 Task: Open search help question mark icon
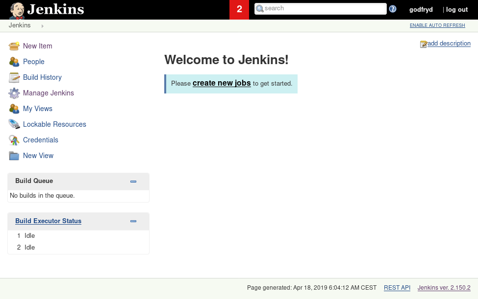click(393, 9)
